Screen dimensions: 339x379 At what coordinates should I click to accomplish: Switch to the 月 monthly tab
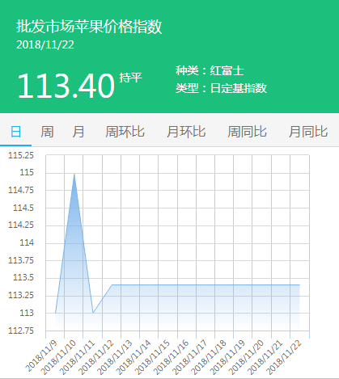pyautogui.click(x=78, y=132)
